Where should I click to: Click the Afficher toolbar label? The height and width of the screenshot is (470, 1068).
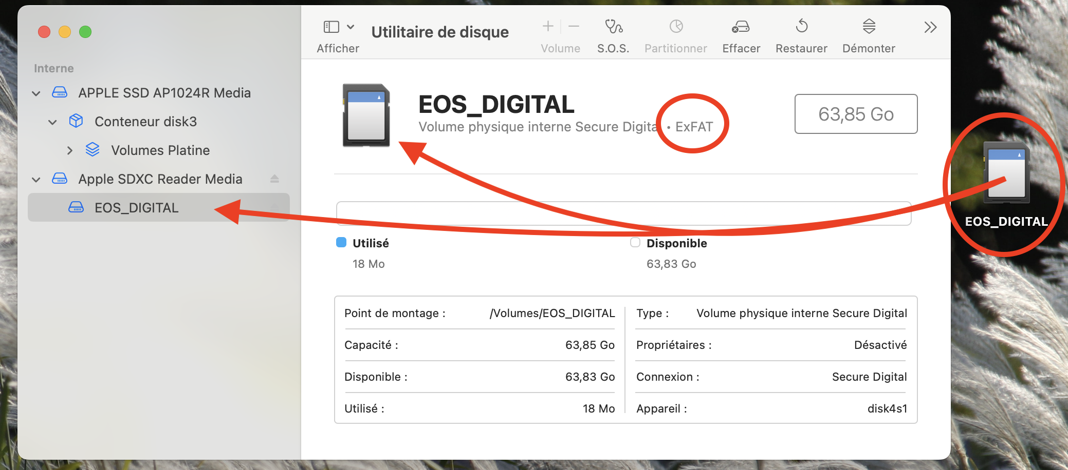(x=338, y=48)
